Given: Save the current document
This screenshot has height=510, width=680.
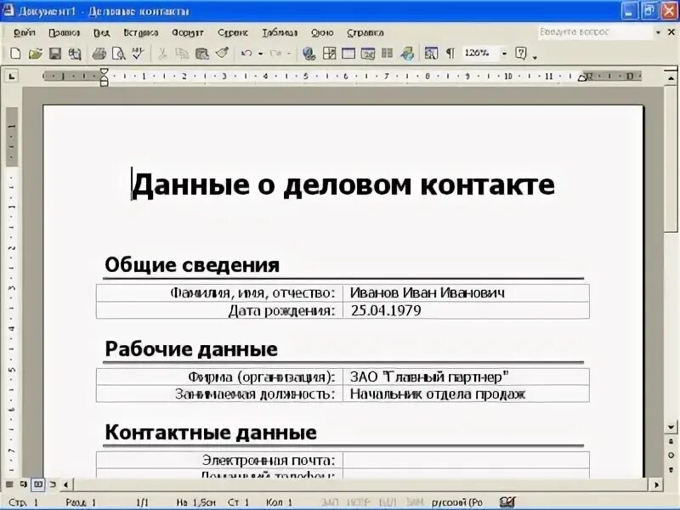Looking at the screenshot, I should (x=56, y=54).
